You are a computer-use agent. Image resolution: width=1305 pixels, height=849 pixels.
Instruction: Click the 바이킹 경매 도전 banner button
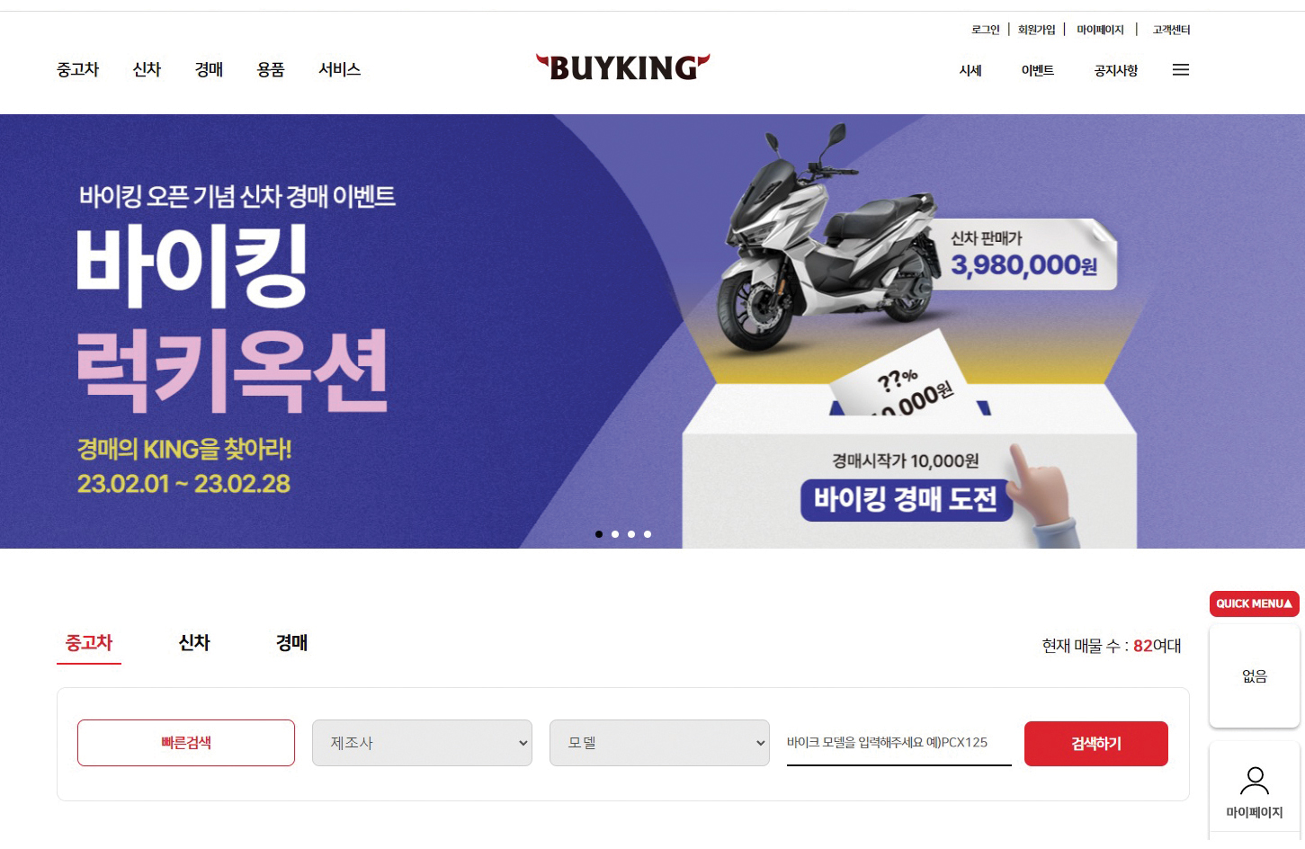point(906,499)
